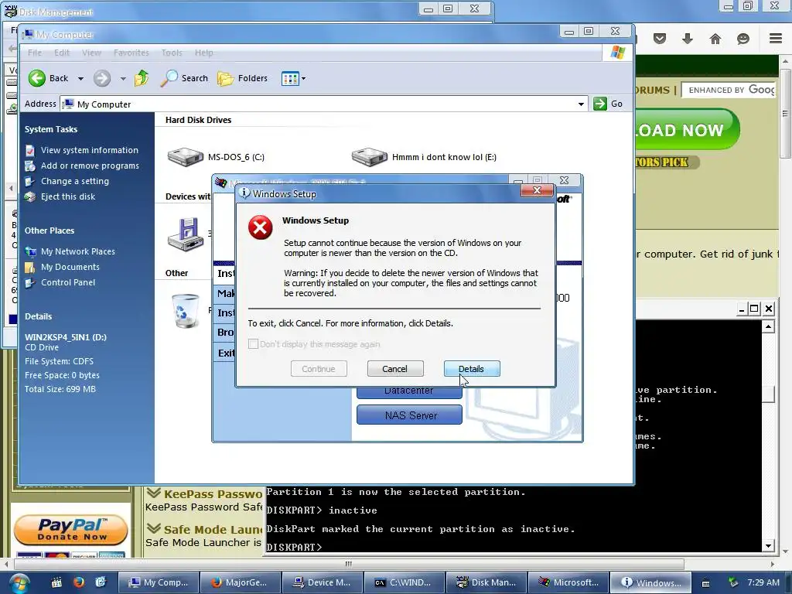Select the MS-DOS_6 (C:) drive icon
This screenshot has width=792, height=594.
coord(186,156)
